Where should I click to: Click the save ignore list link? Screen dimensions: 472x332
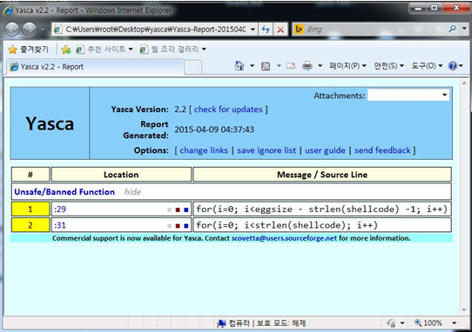266,150
